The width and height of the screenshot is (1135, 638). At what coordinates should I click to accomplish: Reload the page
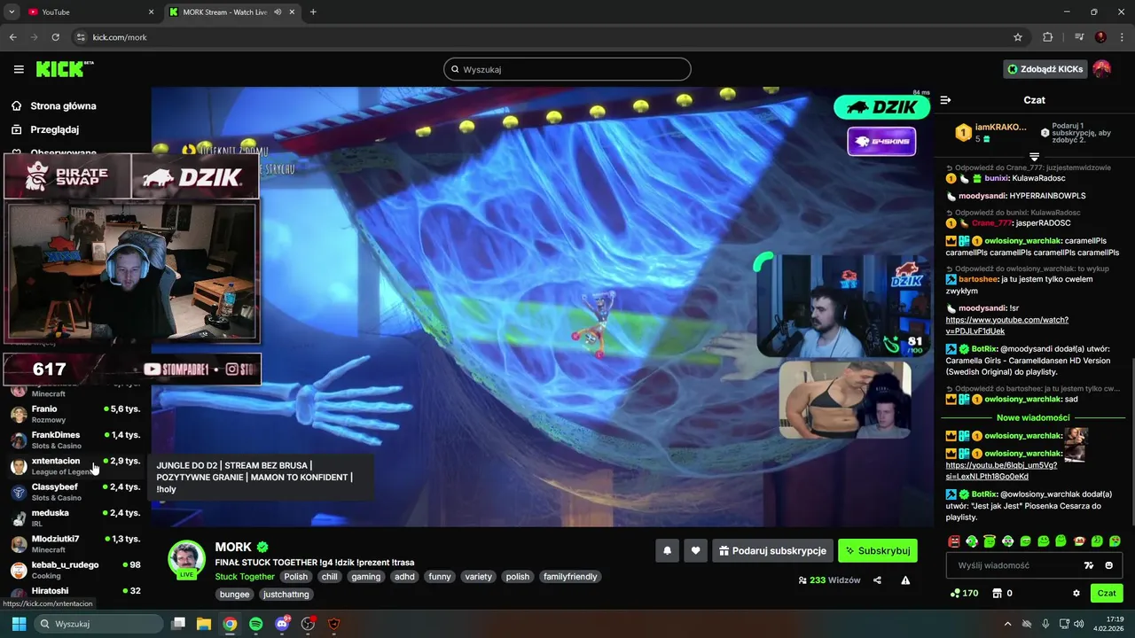[x=55, y=37]
